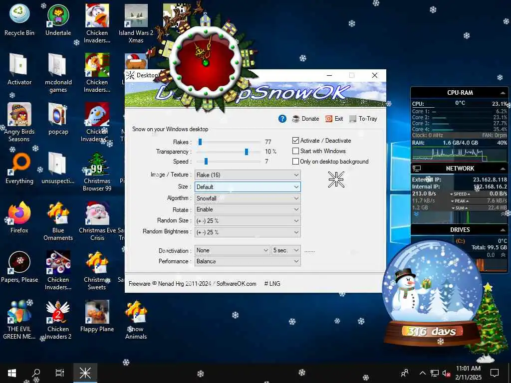Click the network tray icon
Screen dimensions: 511x383
[435, 373]
